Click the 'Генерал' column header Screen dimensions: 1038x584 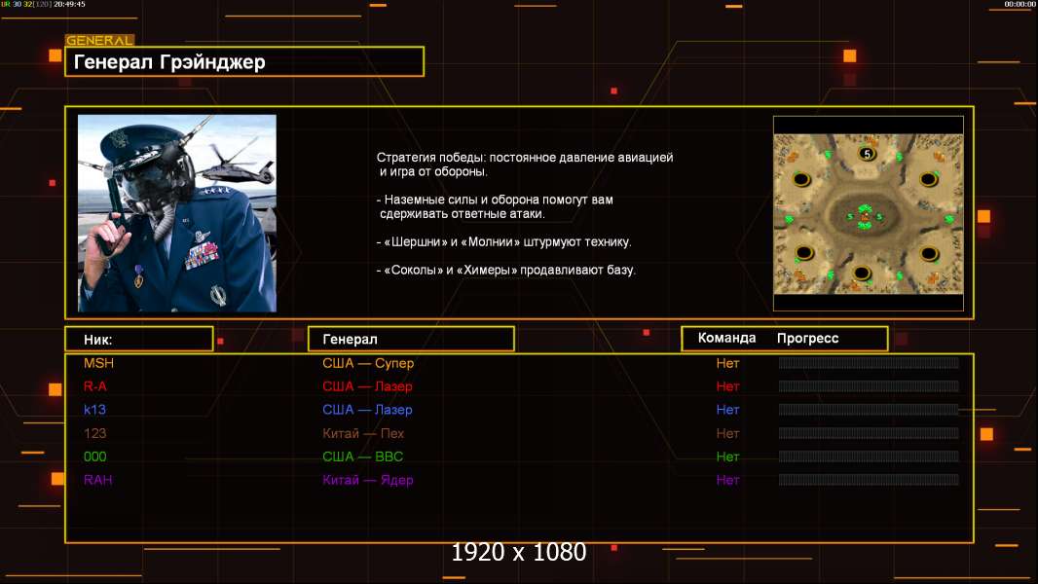(x=411, y=340)
